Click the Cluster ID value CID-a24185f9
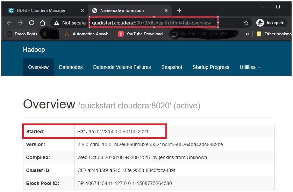This screenshot has width=293, height=192. pyautogui.click(x=126, y=170)
